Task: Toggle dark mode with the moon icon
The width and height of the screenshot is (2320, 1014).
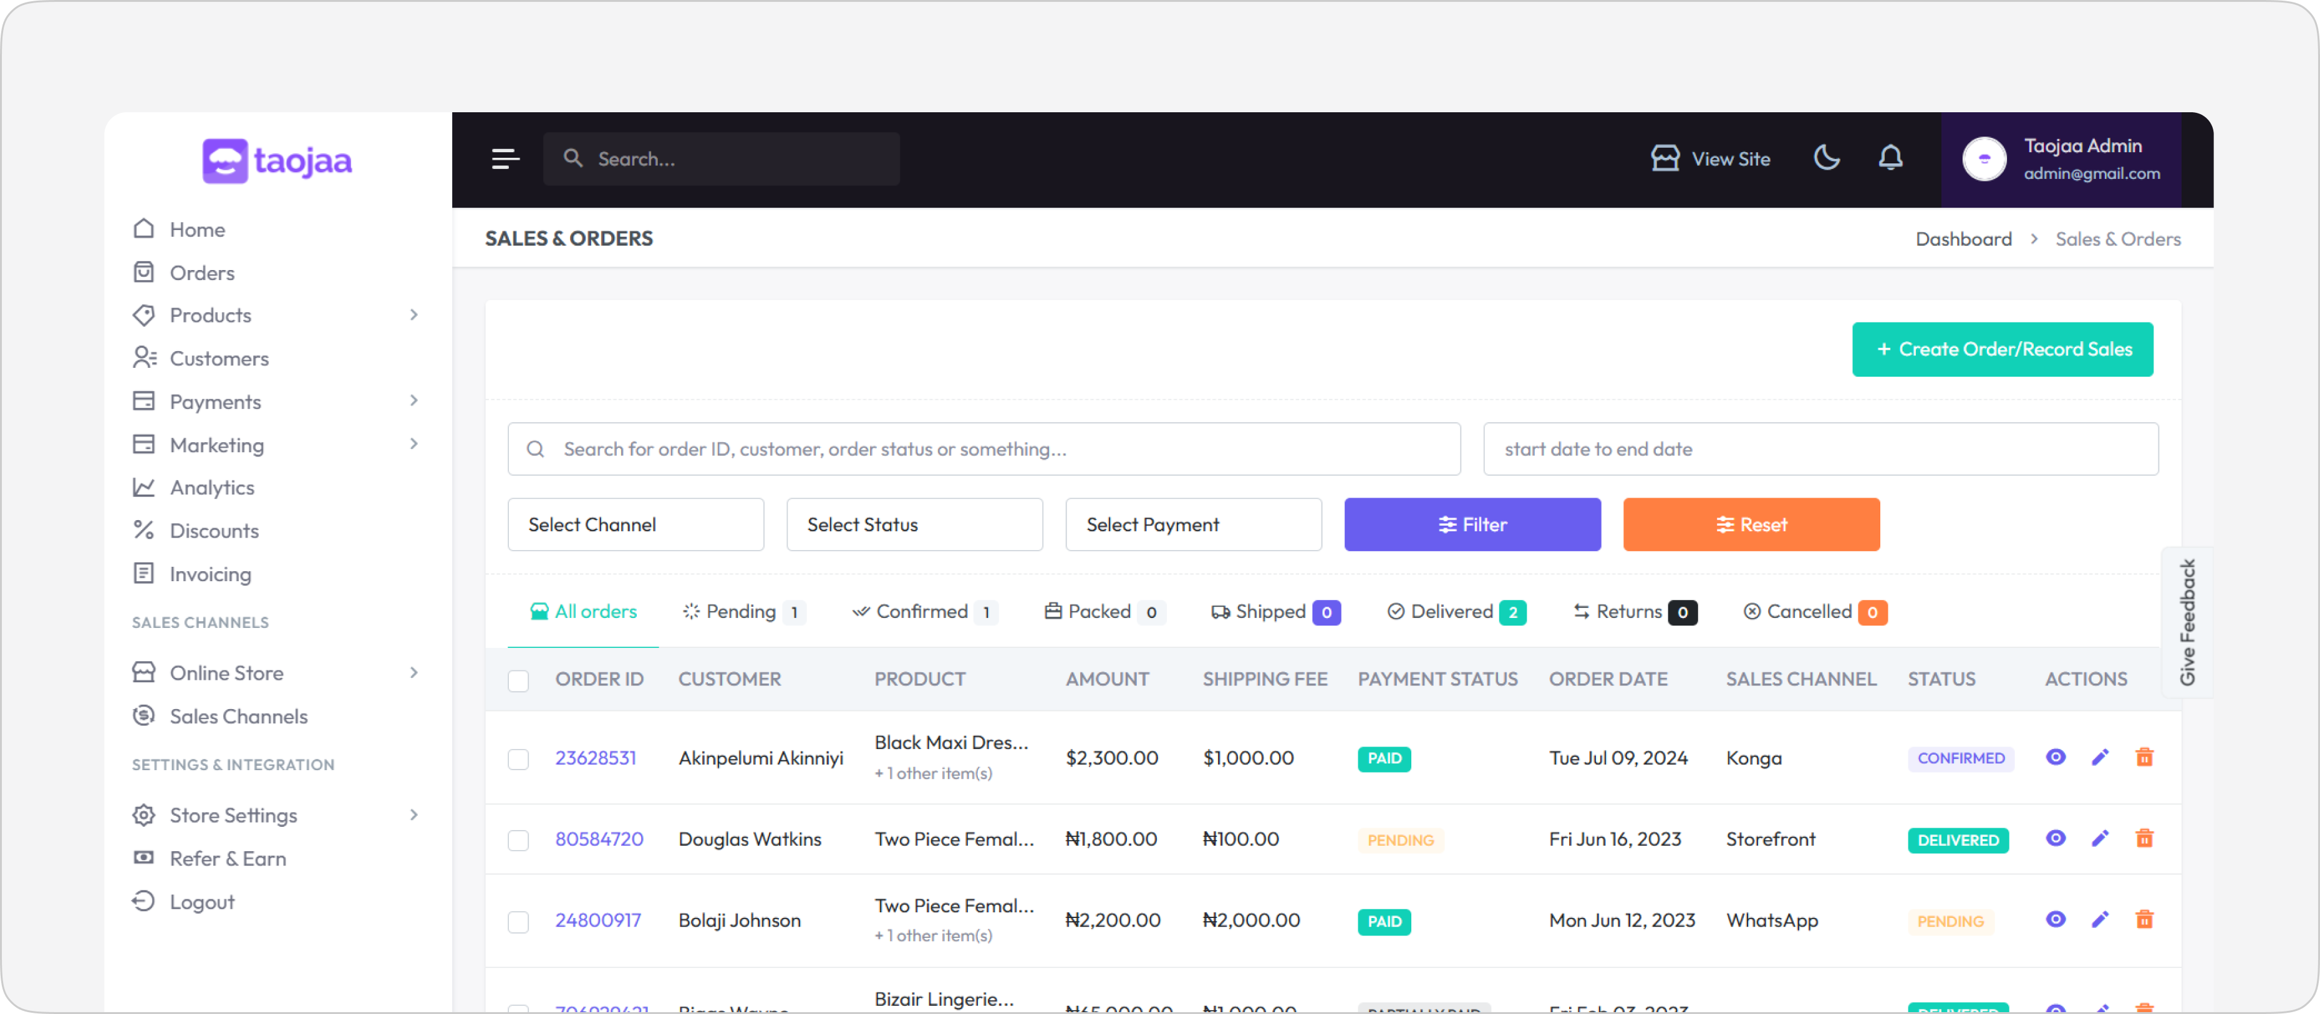Action: [x=1827, y=158]
